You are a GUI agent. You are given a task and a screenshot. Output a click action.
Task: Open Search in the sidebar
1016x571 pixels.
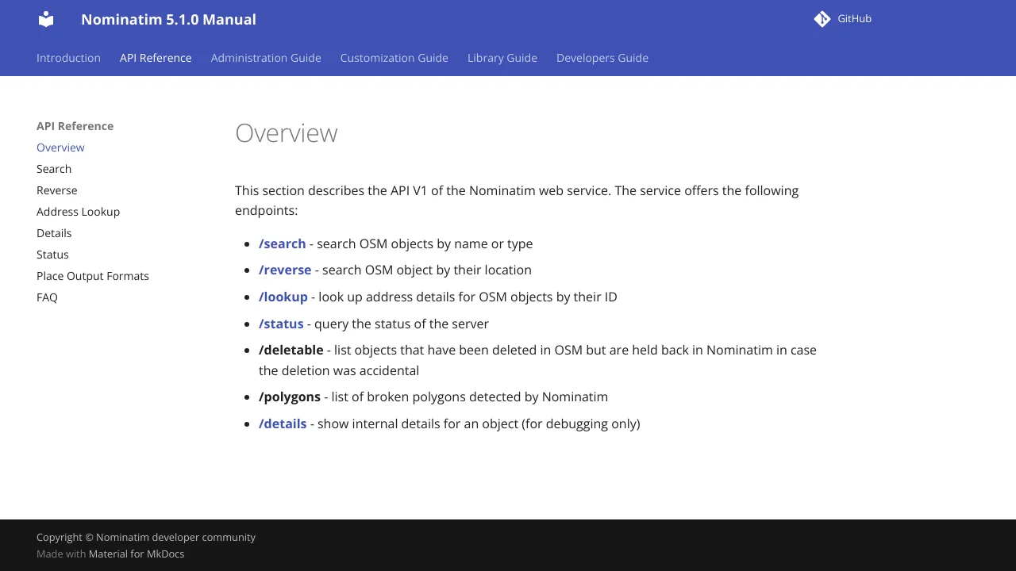click(x=54, y=169)
